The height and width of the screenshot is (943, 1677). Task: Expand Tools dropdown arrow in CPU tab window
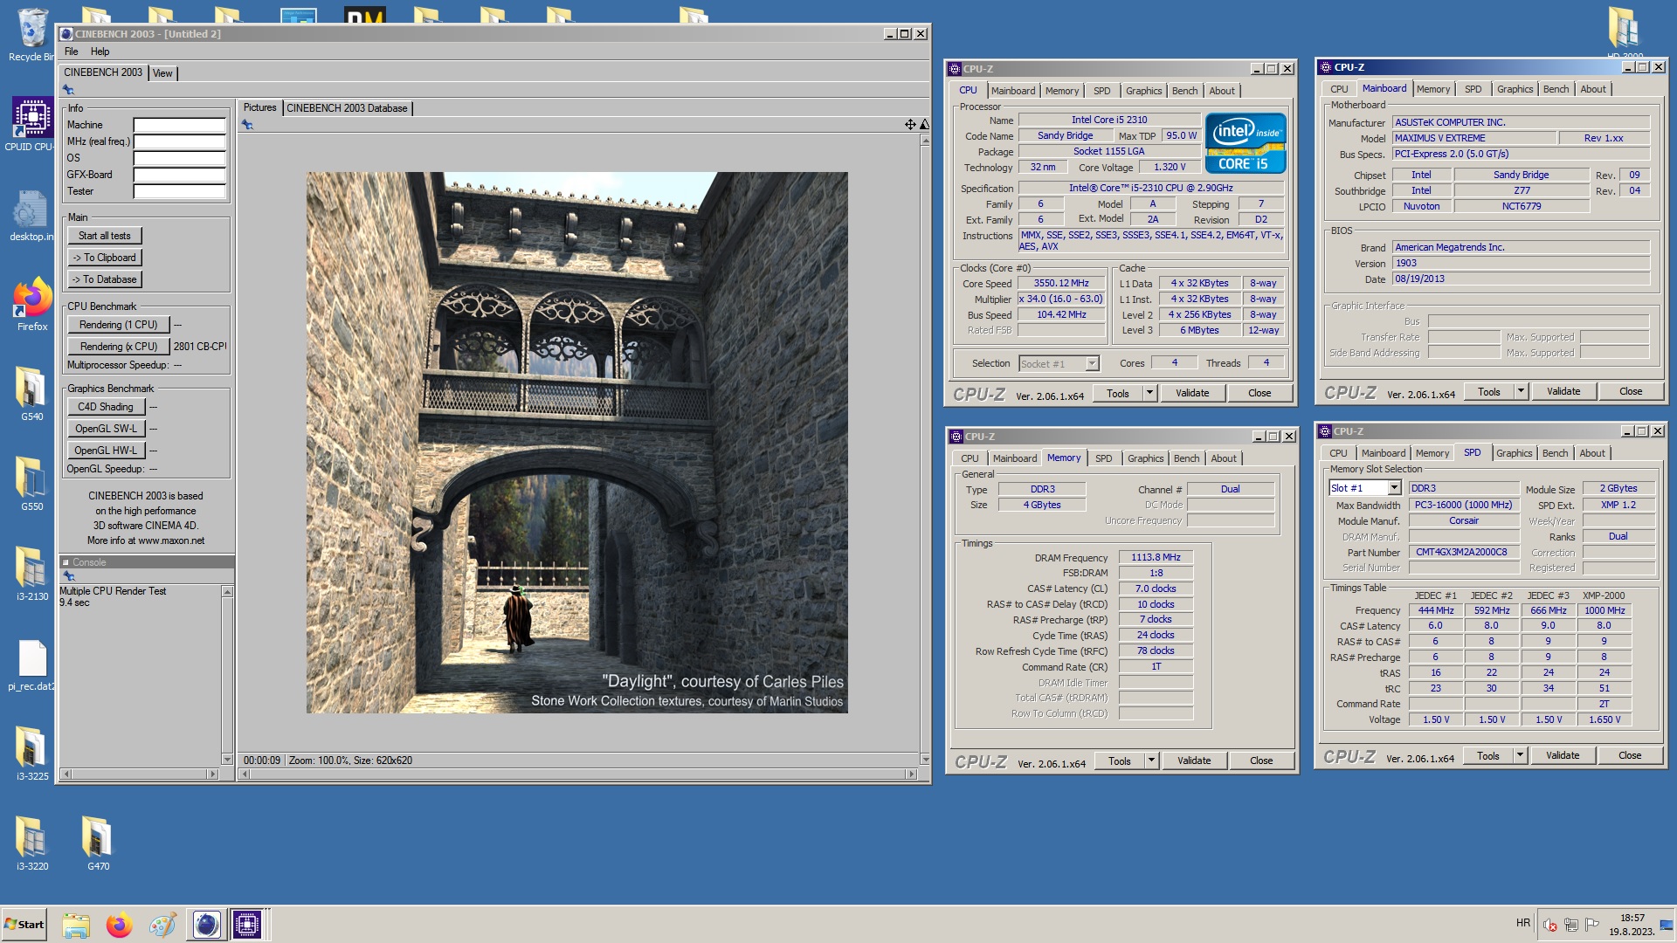pyautogui.click(x=1149, y=393)
